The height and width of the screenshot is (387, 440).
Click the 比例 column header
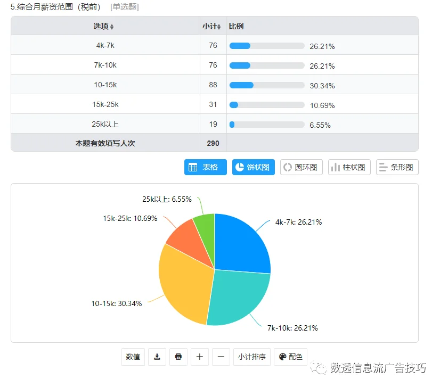pyautogui.click(x=236, y=27)
